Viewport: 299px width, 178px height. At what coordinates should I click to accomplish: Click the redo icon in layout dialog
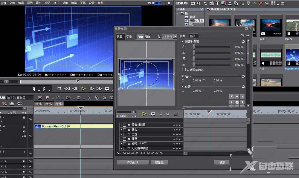[168, 114]
